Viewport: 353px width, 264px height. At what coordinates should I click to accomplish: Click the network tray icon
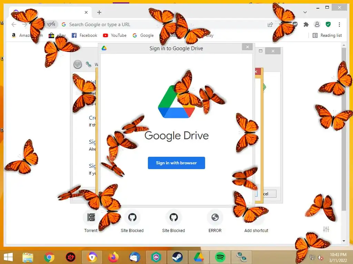[x=312, y=257]
